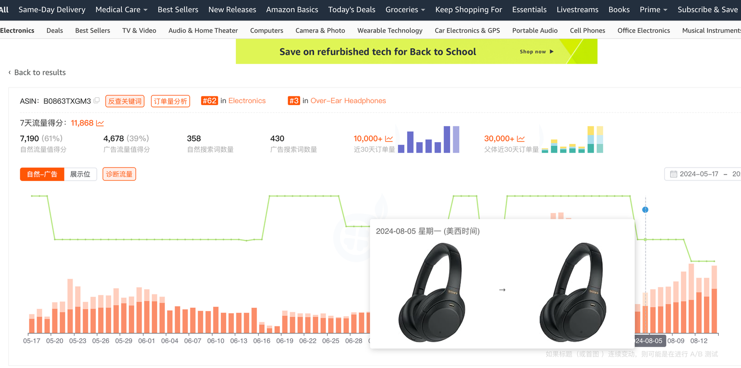Click the 11,868 seven-day traffic score
The height and width of the screenshot is (368, 741).
pyautogui.click(x=82, y=123)
